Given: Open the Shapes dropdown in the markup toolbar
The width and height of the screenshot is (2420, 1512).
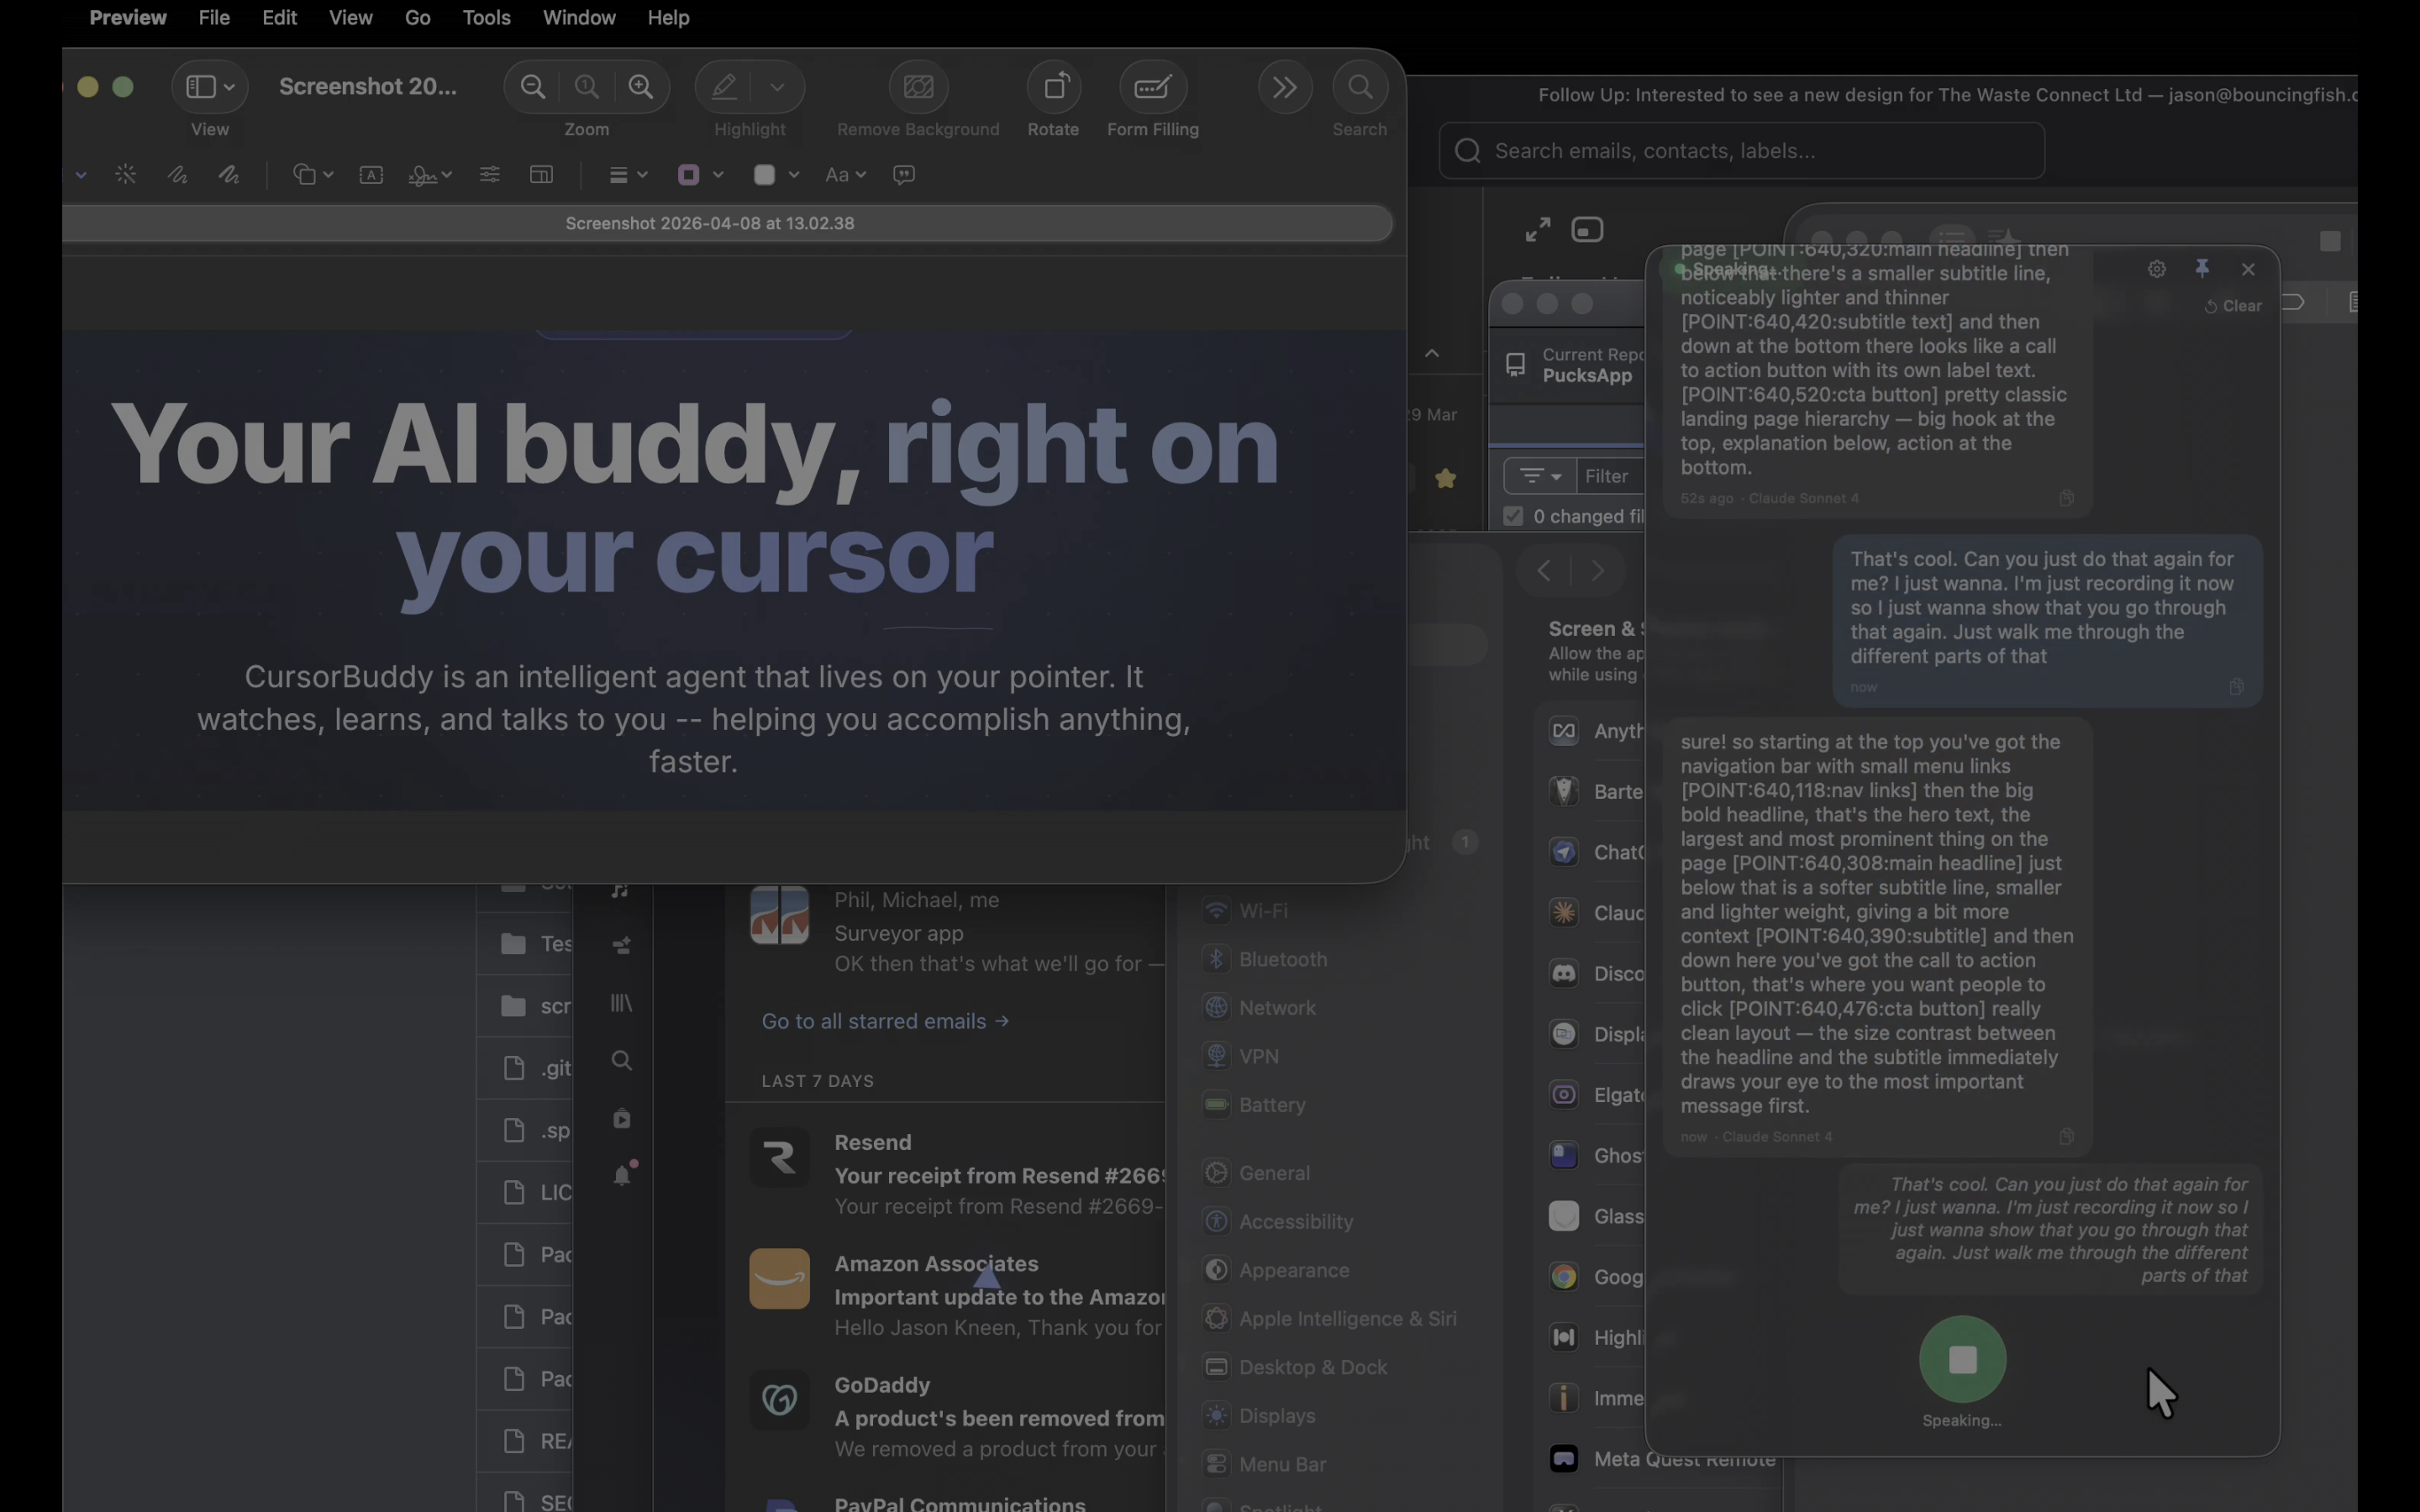Looking at the screenshot, I should [312, 174].
